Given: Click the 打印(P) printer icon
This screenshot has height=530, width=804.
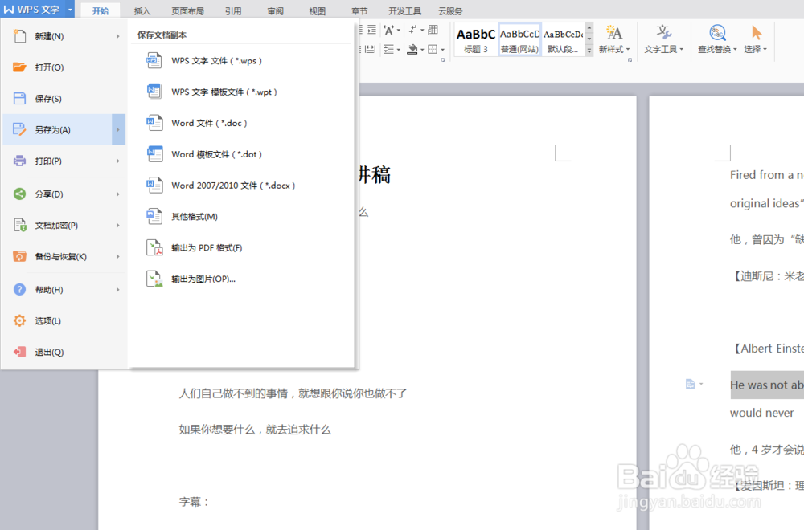Looking at the screenshot, I should tap(19, 161).
